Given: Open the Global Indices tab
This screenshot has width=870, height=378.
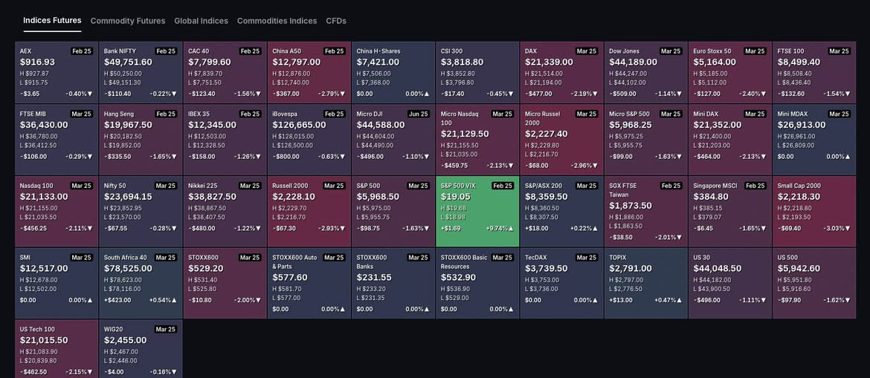Looking at the screenshot, I should point(201,21).
